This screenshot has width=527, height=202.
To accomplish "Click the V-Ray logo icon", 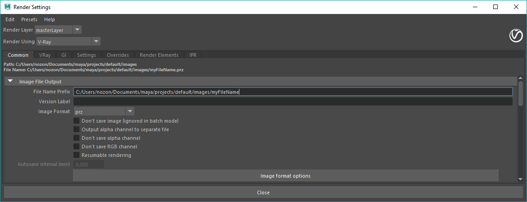I will click(x=516, y=36).
